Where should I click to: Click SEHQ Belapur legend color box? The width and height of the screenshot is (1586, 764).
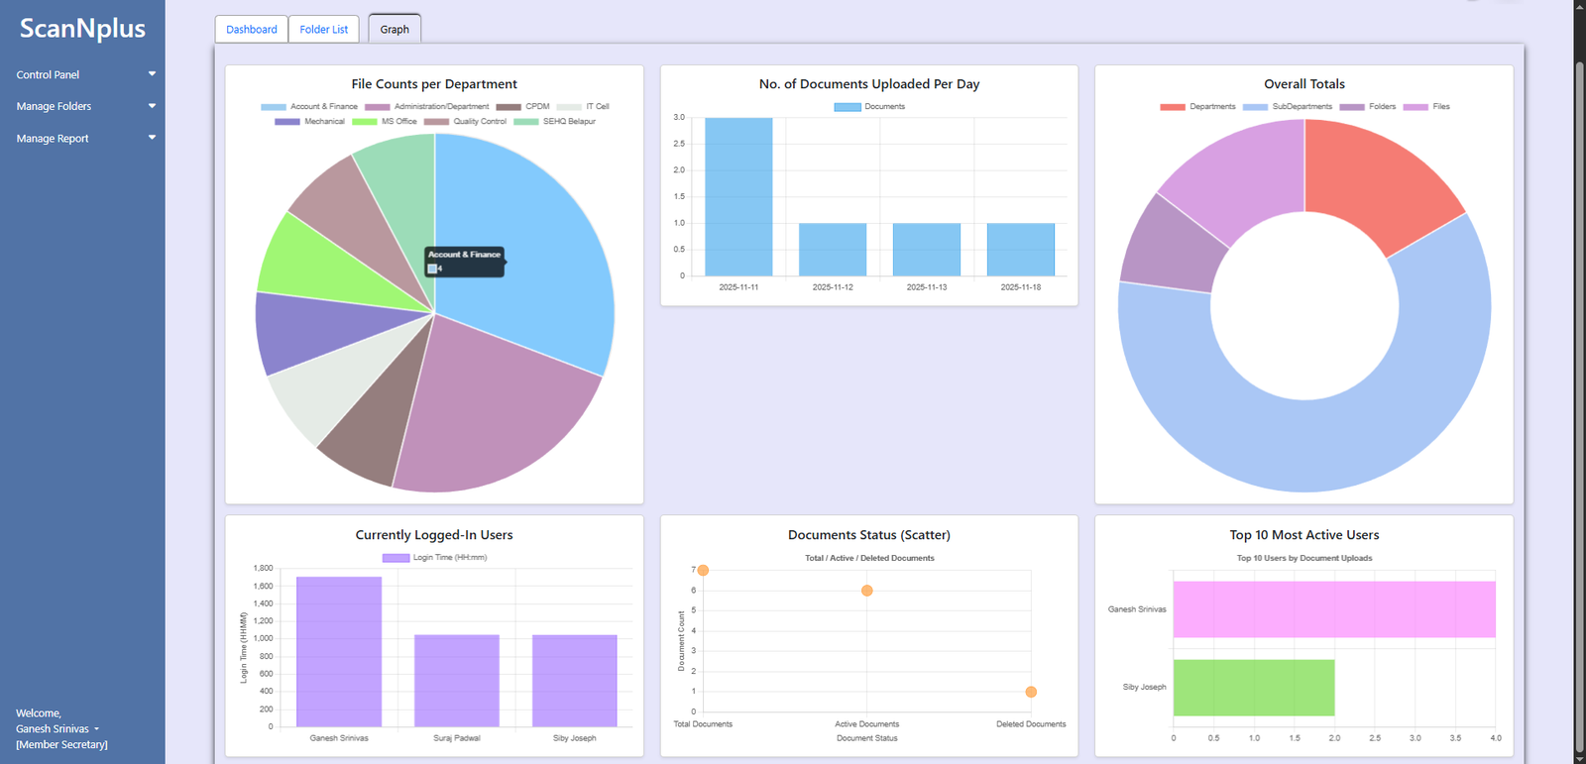[525, 121]
